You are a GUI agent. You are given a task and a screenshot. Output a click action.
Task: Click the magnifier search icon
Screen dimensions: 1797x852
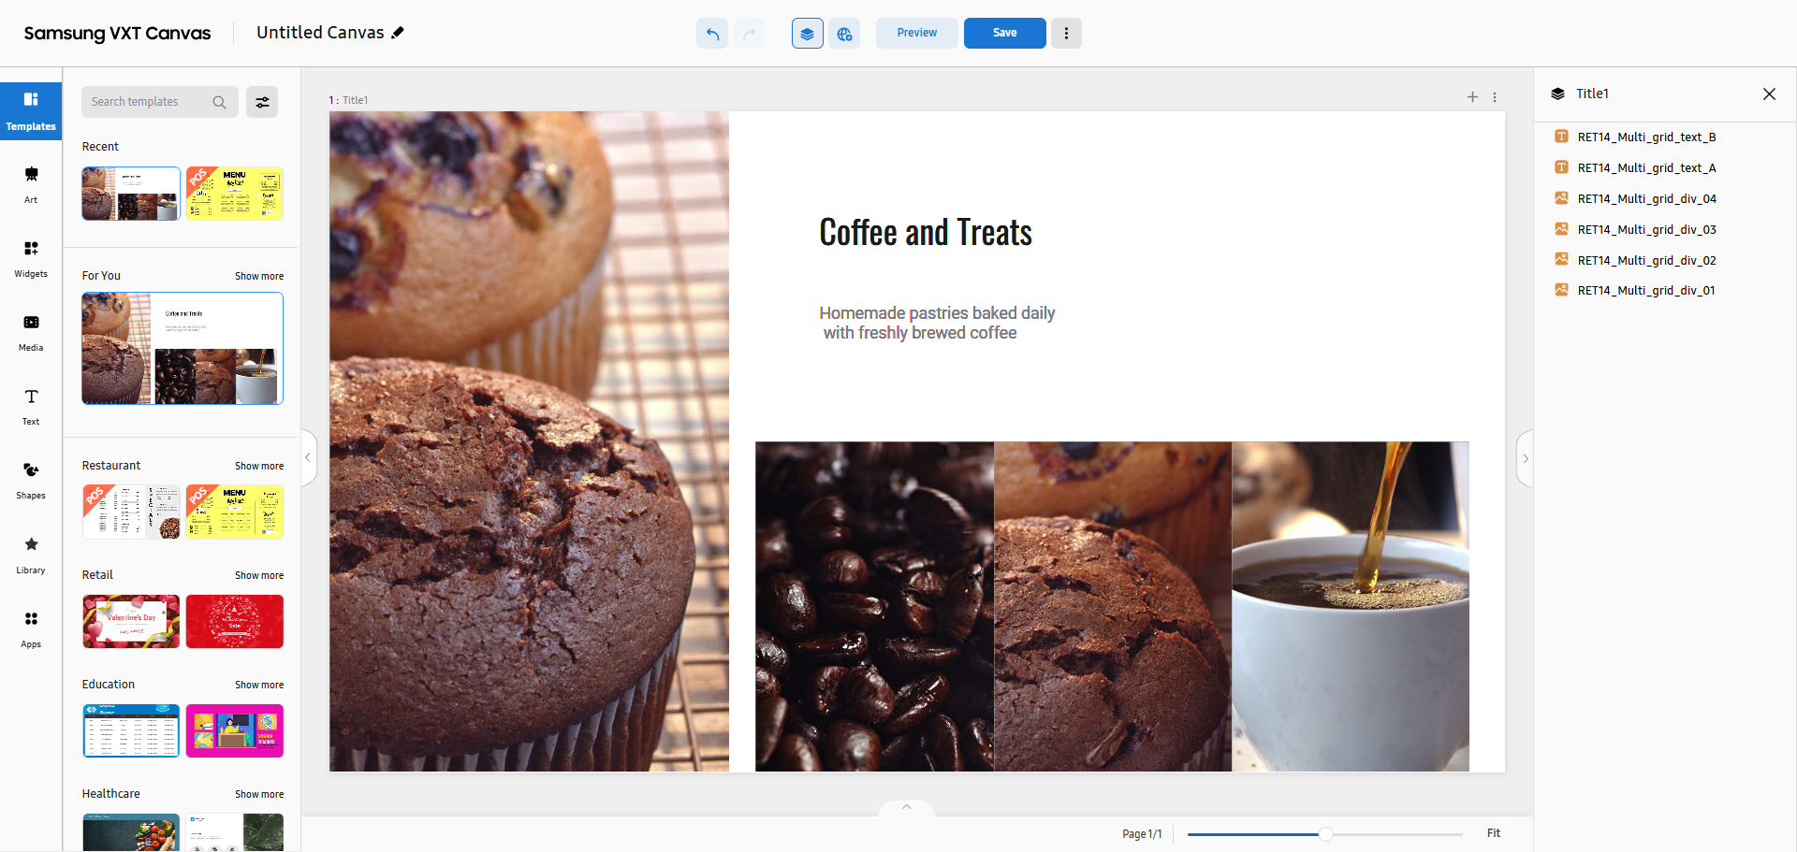click(219, 102)
